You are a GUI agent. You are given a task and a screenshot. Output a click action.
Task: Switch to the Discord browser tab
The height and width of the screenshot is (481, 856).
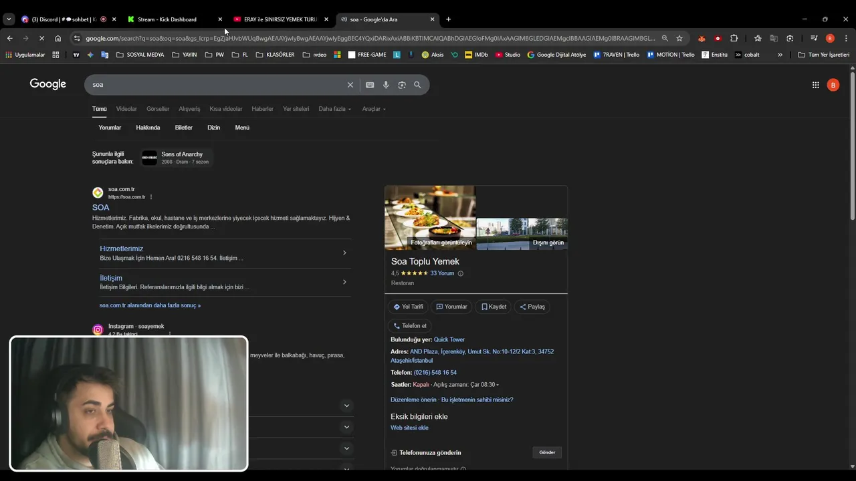(67, 19)
